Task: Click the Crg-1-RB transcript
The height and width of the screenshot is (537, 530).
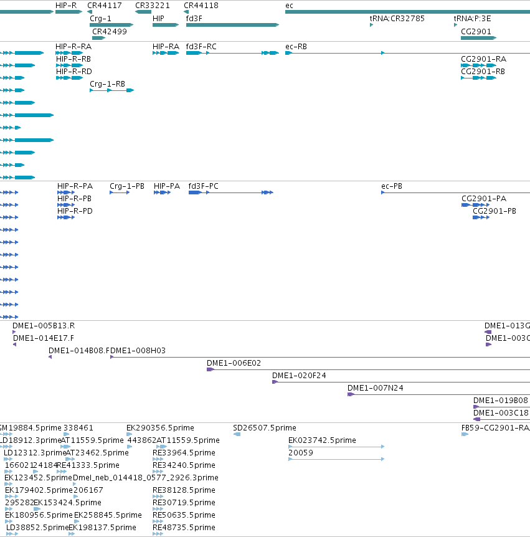Action: pyautogui.click(x=111, y=90)
